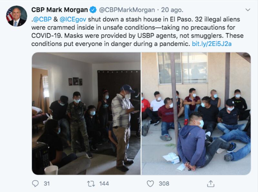Open Mark Morgan's profile avatar

tap(17, 16)
